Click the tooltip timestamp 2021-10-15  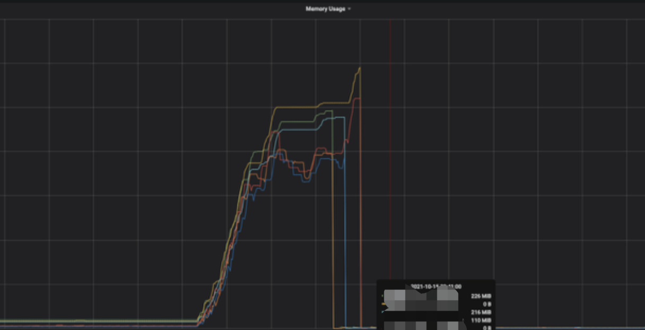point(435,286)
